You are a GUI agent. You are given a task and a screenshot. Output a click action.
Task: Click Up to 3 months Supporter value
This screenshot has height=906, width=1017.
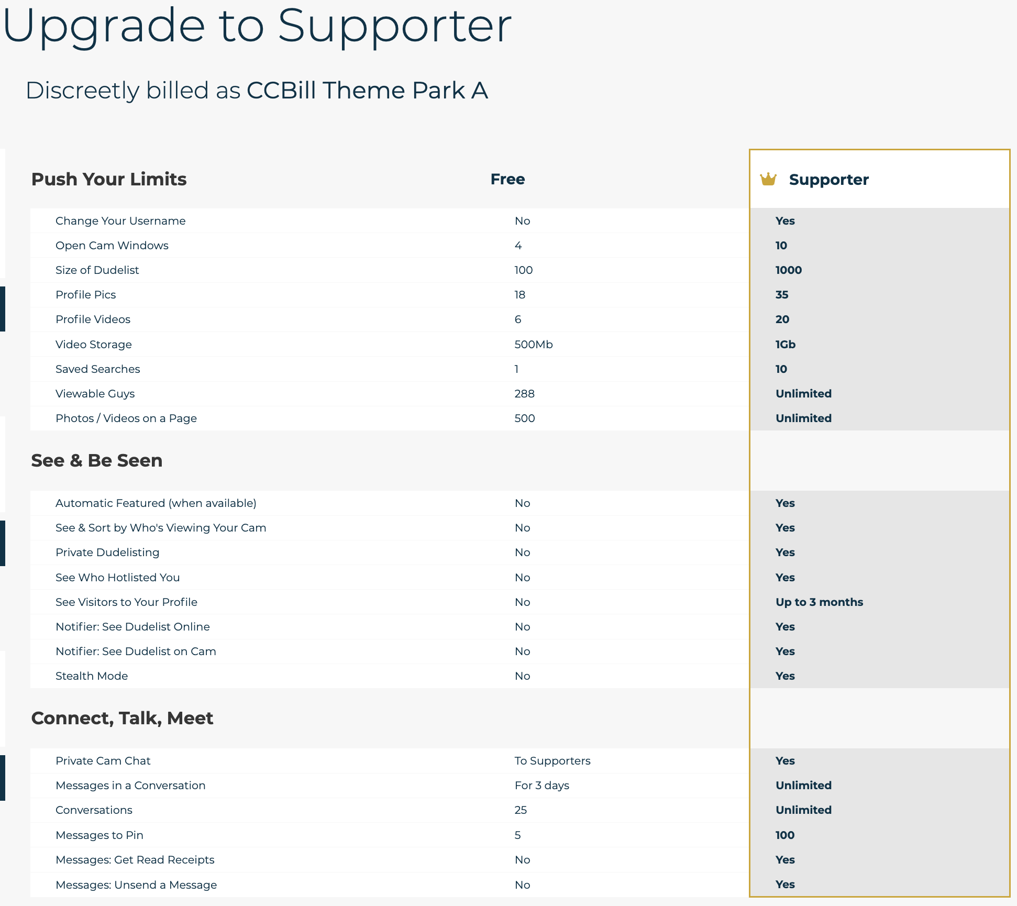click(819, 602)
